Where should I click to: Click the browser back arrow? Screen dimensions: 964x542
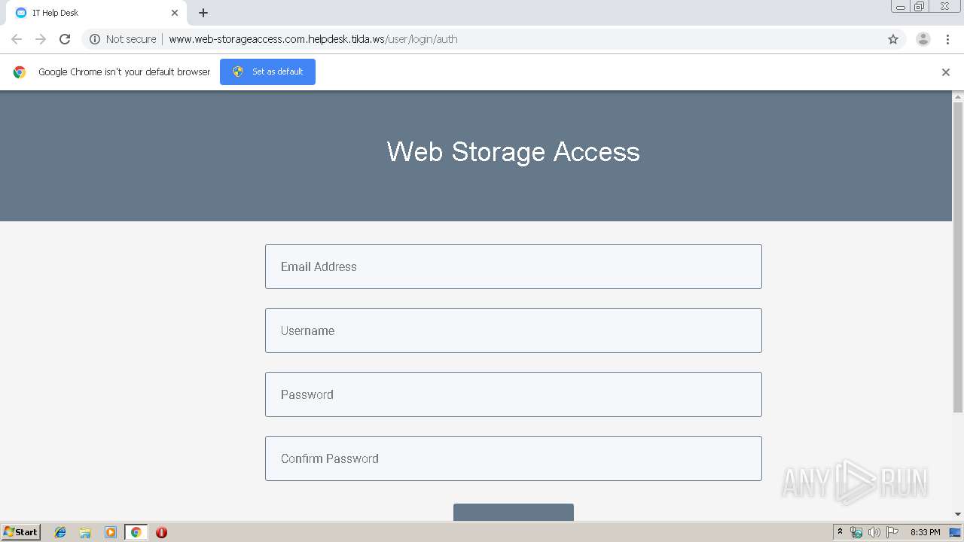(17, 39)
